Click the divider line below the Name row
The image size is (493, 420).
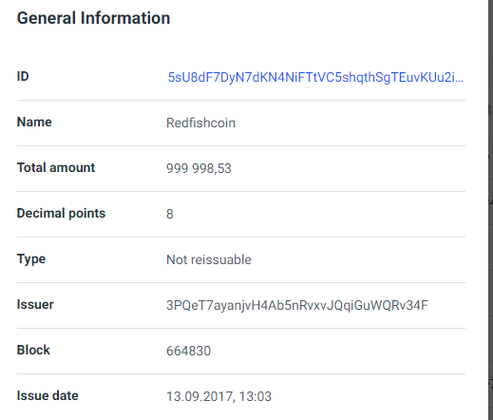tap(241, 146)
